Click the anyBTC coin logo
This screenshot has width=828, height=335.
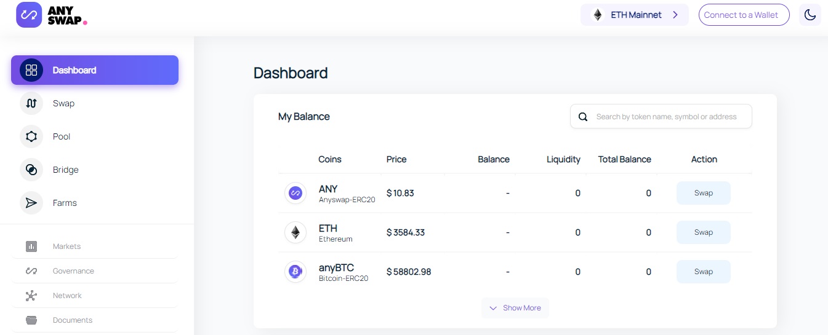[x=295, y=272]
